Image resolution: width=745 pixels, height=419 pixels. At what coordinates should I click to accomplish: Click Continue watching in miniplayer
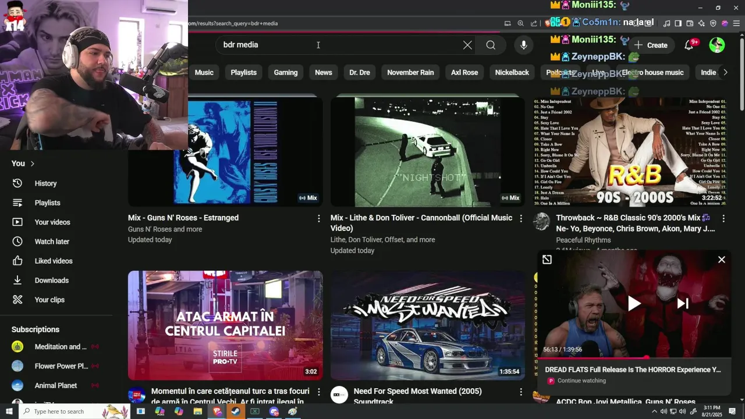pyautogui.click(x=581, y=381)
